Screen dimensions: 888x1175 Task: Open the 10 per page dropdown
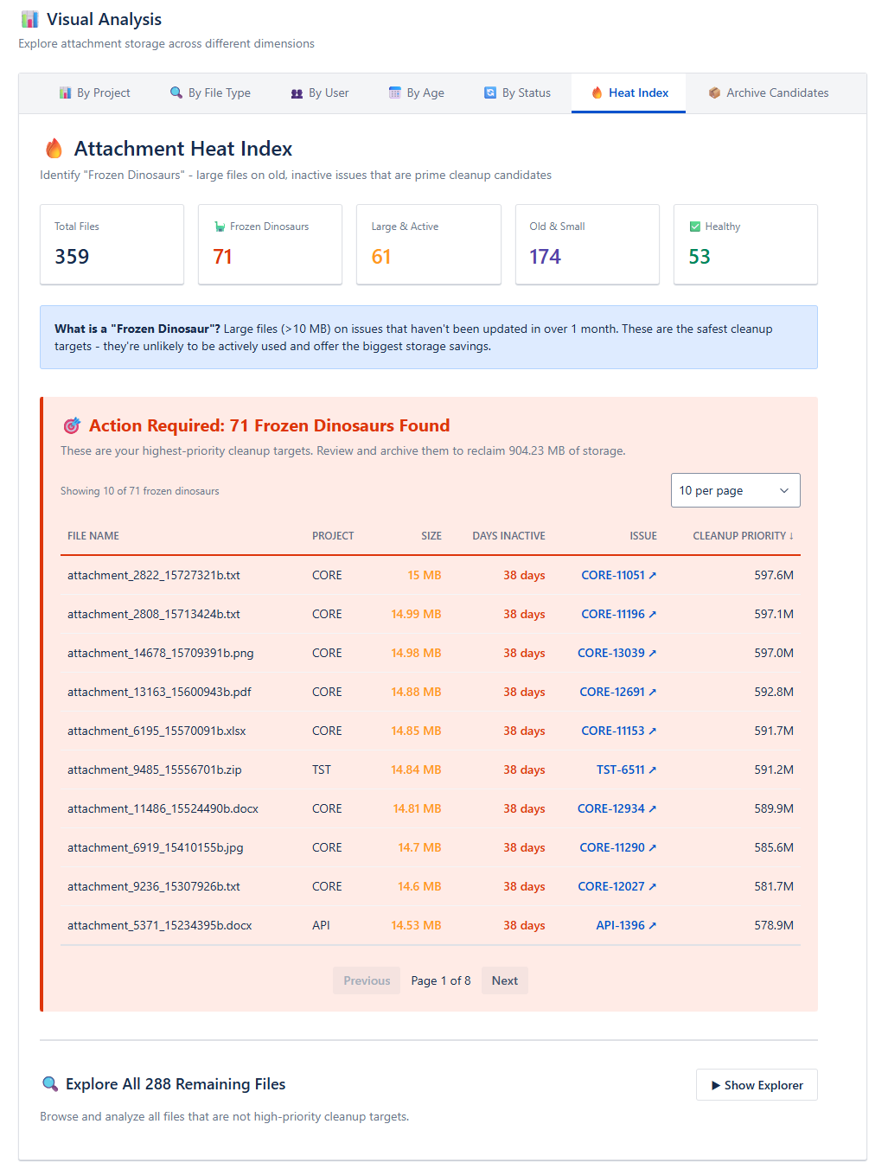pyautogui.click(x=735, y=490)
